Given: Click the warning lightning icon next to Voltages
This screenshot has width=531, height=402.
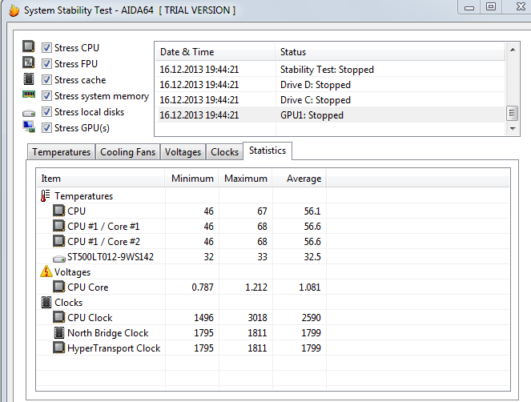Looking at the screenshot, I should 46,271.
